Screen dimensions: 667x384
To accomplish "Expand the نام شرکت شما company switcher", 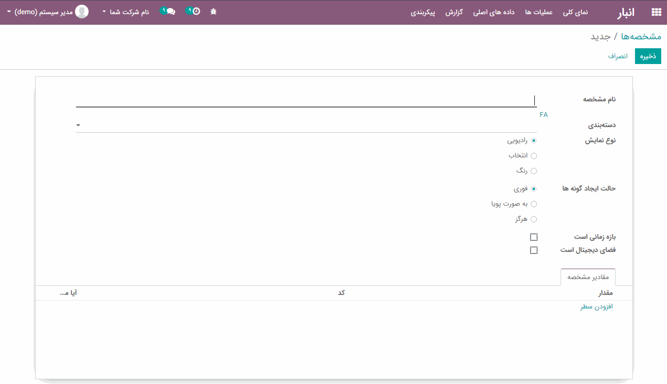I will point(126,12).
